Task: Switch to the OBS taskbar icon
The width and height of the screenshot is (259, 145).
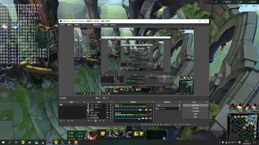Action: click(50, 142)
